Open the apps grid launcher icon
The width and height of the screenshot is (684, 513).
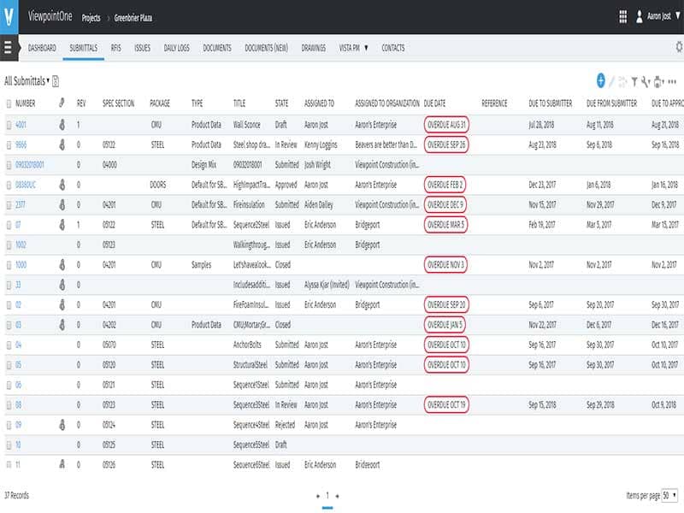[x=622, y=16]
